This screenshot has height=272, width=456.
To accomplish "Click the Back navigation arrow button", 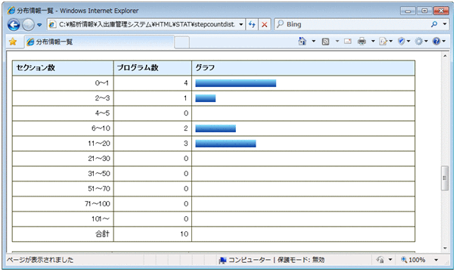I will 14,25.
